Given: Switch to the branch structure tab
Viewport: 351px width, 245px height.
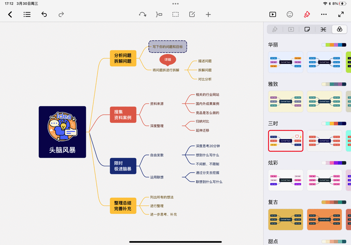Looking at the screenshot, I should pos(323,29).
